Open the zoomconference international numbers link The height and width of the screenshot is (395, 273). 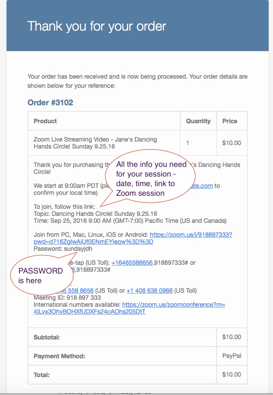(173, 305)
